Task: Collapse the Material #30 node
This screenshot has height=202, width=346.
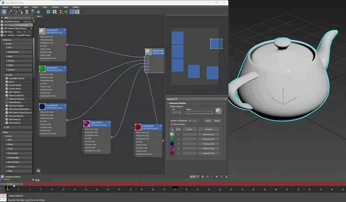Action: pyautogui.click(x=161, y=126)
